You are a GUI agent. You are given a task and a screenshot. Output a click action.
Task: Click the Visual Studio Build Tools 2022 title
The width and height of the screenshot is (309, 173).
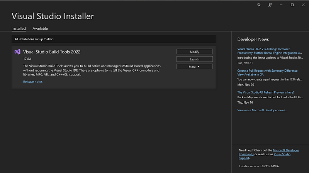click(x=52, y=52)
